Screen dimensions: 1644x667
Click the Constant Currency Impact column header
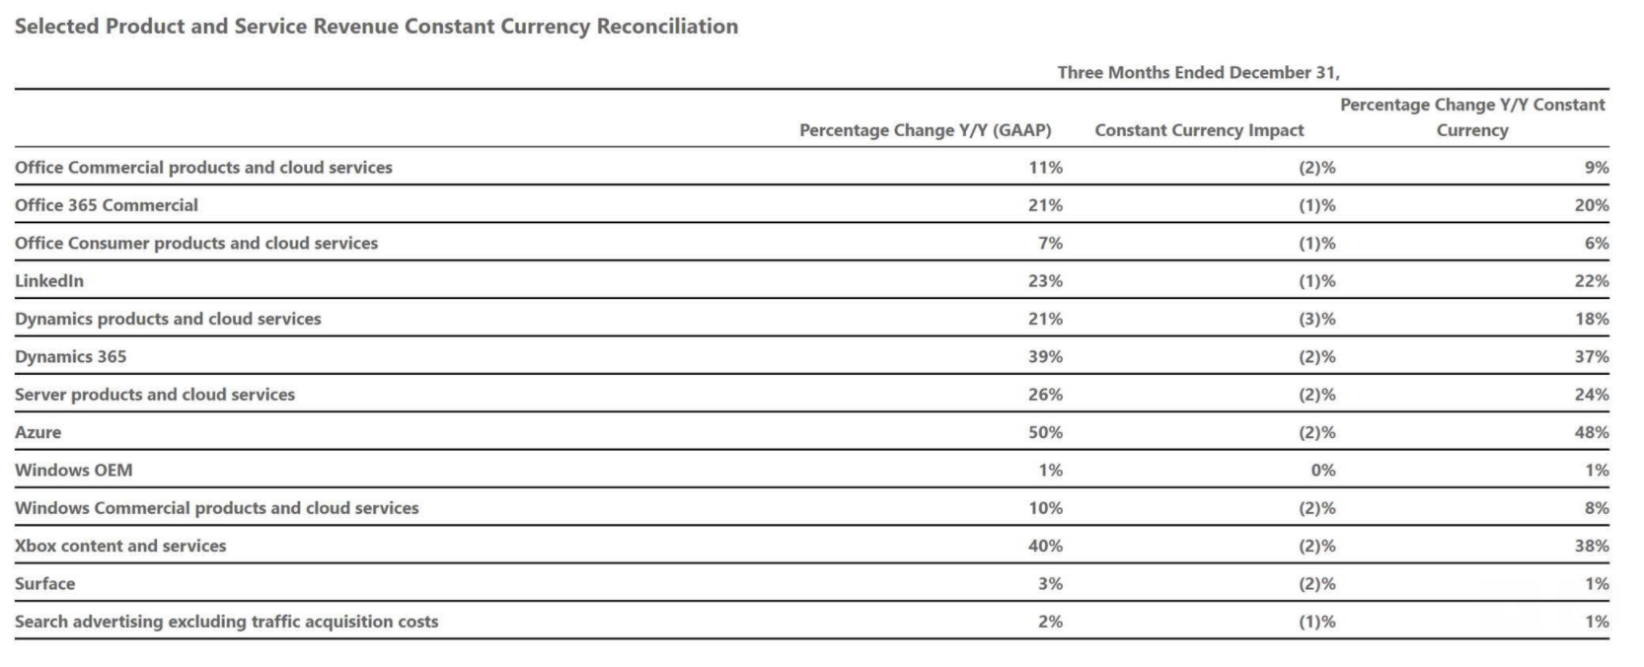click(x=1199, y=130)
